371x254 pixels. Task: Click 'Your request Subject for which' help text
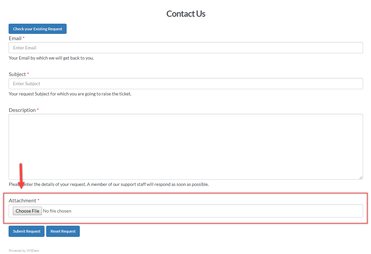pyautogui.click(x=70, y=94)
